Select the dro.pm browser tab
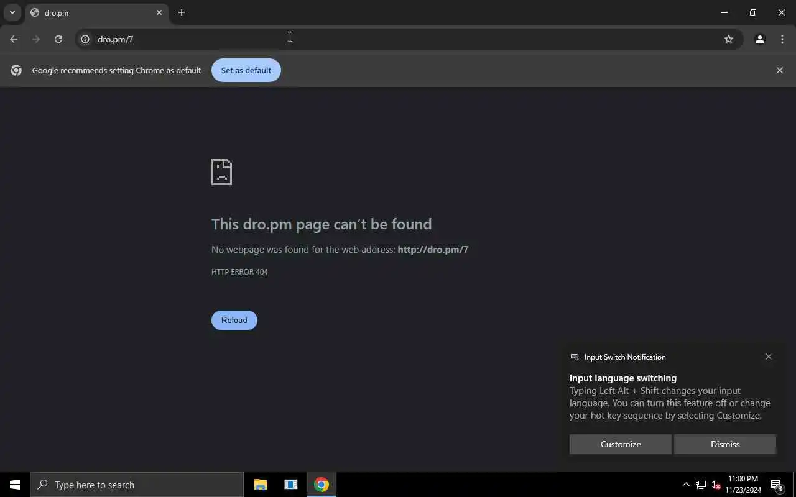 (96, 12)
